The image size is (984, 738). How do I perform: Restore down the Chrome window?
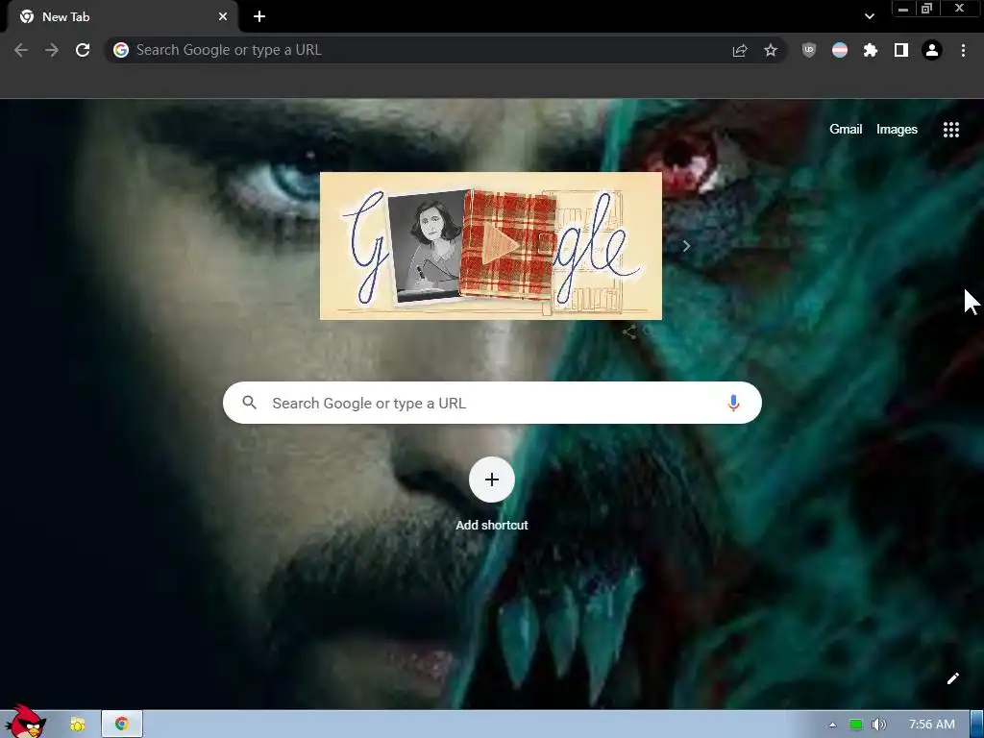[926, 9]
